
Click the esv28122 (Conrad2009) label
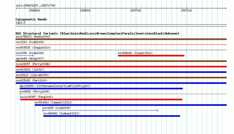(32, 75)
